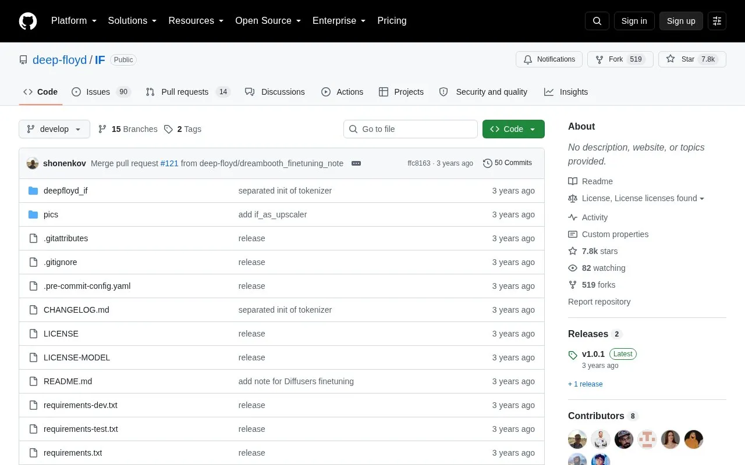This screenshot has height=465, width=745.
Task: Switch to the Pull requests tab
Action: pos(188,92)
